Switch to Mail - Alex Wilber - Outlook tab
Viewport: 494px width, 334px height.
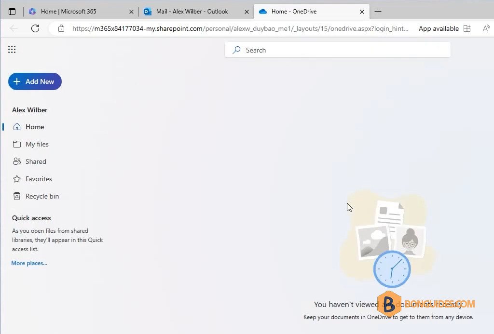coord(197,12)
